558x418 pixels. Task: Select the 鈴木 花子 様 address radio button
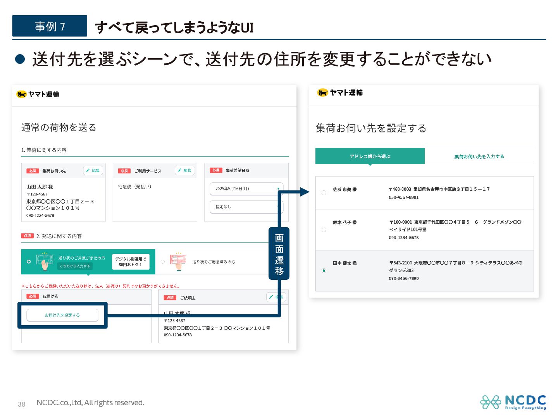pos(324,230)
